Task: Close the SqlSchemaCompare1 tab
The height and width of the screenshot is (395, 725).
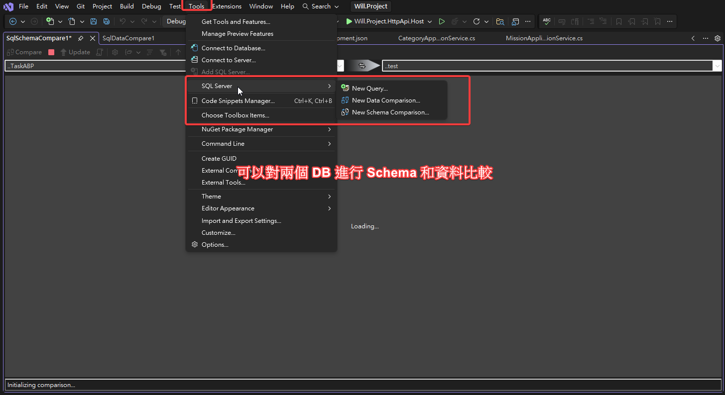Action: [x=92, y=38]
